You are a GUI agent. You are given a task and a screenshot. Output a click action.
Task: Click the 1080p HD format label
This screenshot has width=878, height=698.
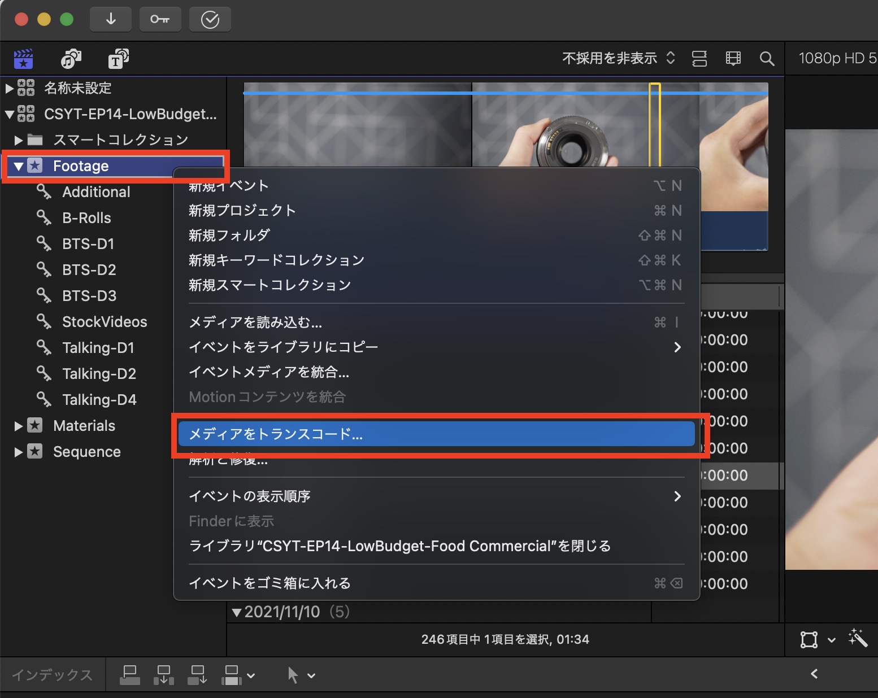[x=837, y=58]
